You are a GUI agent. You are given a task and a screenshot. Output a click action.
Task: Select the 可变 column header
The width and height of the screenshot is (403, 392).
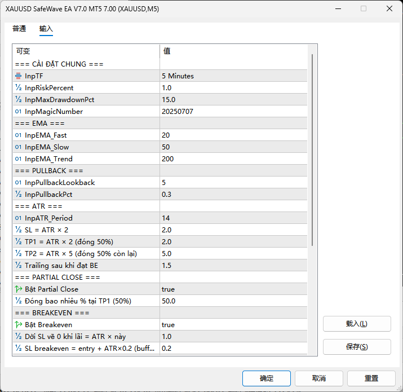click(x=86, y=51)
